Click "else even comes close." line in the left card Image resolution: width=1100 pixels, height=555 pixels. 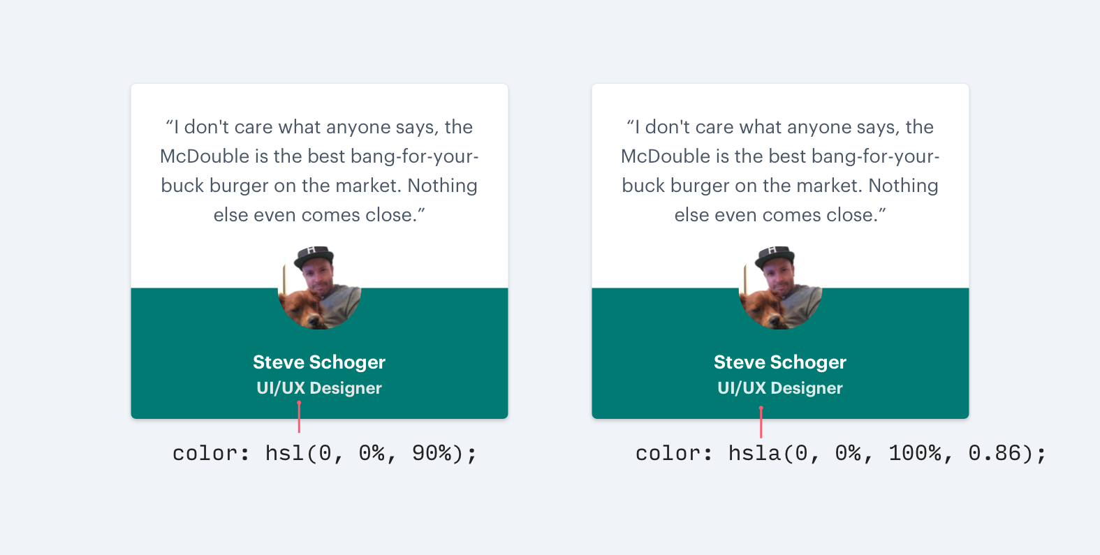pyautogui.click(x=319, y=215)
